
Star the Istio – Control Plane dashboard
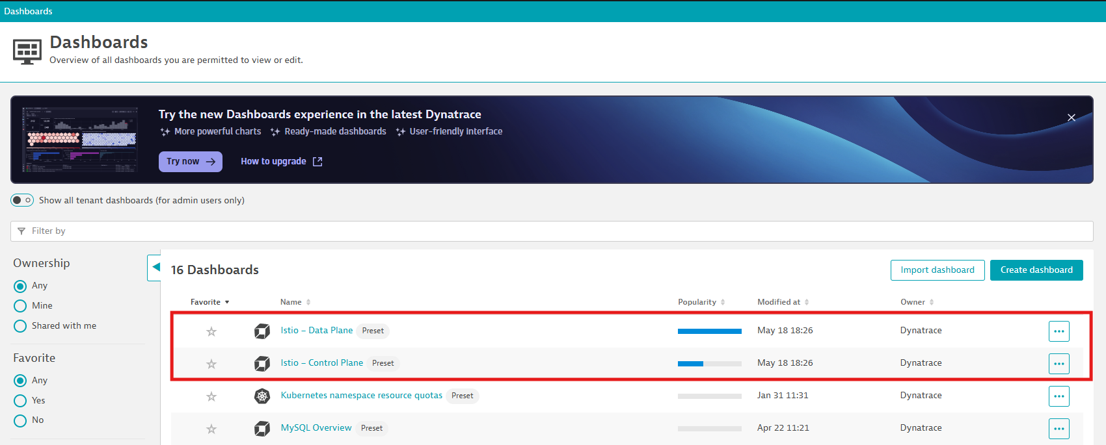coord(211,364)
